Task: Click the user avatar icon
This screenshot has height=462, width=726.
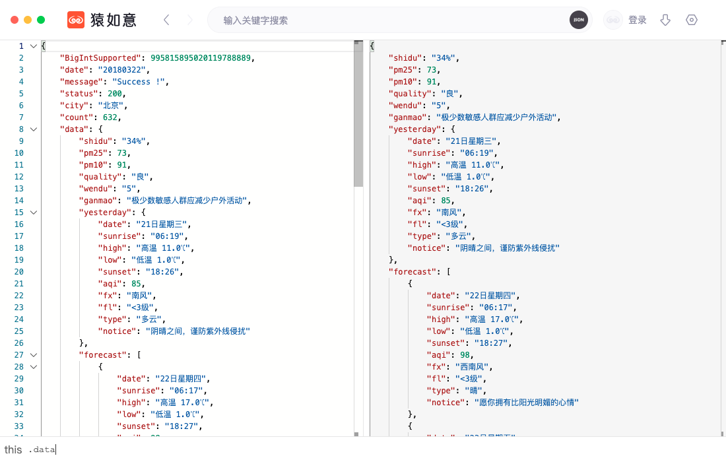Action: (x=613, y=20)
